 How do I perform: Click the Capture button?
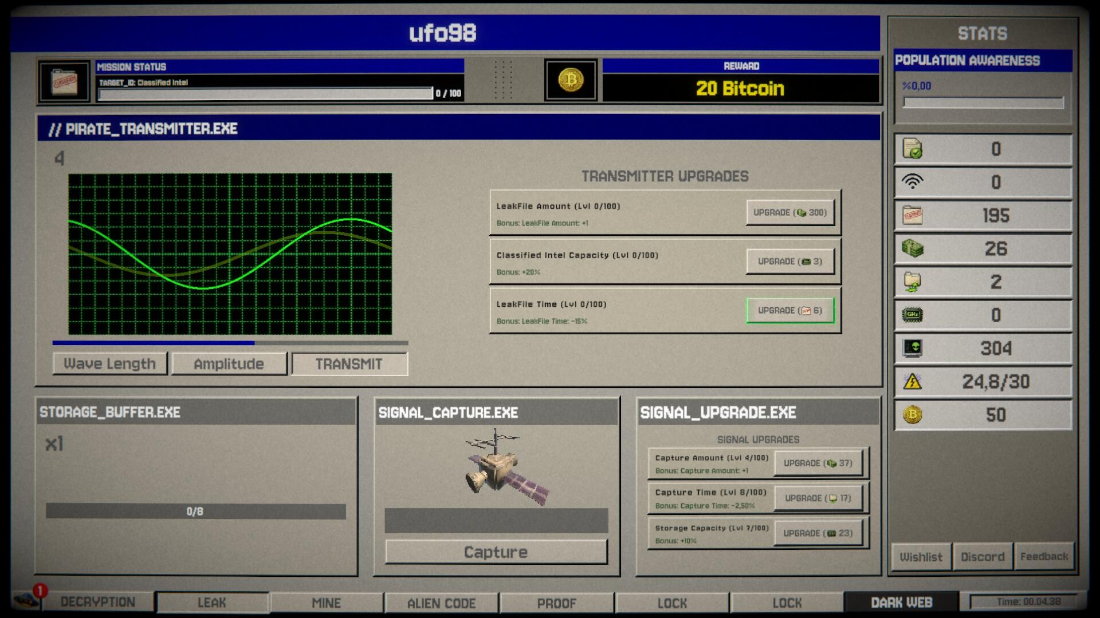coord(496,552)
